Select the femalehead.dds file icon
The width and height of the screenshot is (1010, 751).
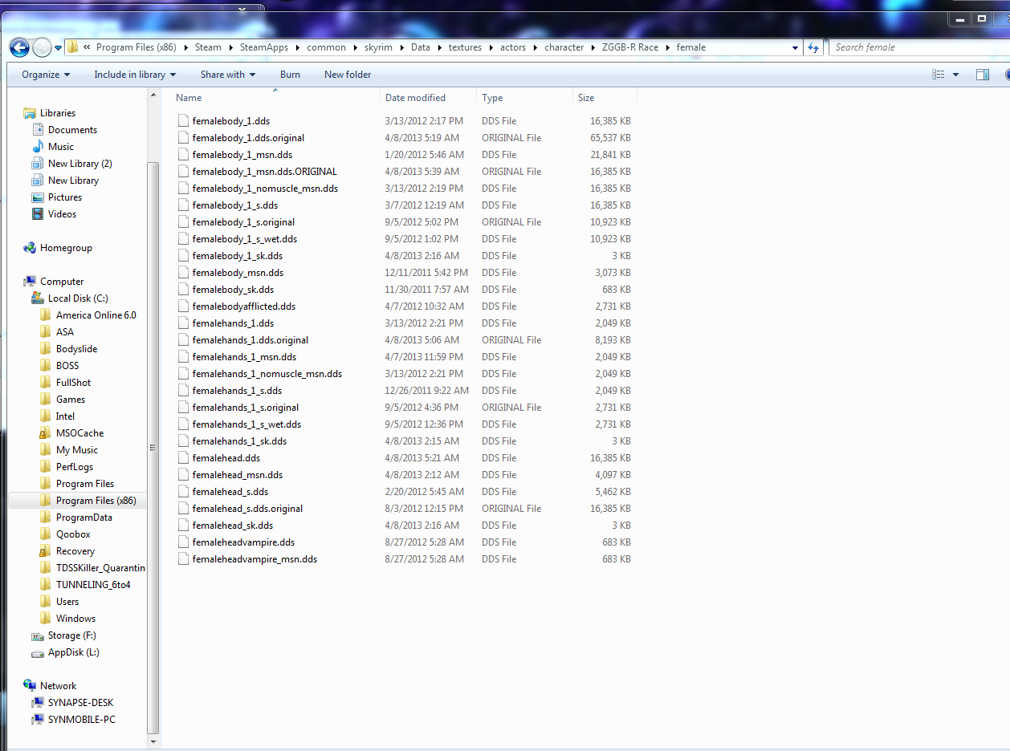point(184,458)
